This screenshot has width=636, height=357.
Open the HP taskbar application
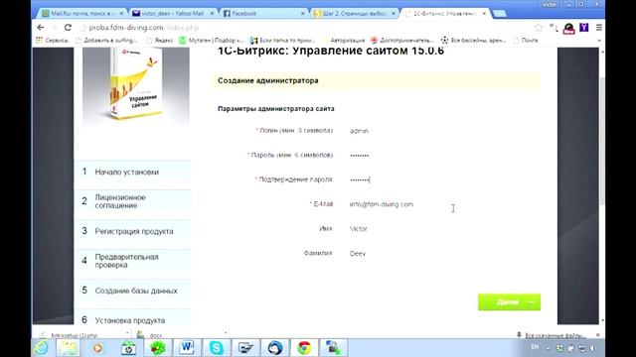click(x=128, y=348)
